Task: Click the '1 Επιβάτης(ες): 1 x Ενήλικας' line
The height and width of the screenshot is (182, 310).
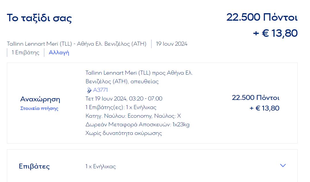Action: (x=121, y=107)
